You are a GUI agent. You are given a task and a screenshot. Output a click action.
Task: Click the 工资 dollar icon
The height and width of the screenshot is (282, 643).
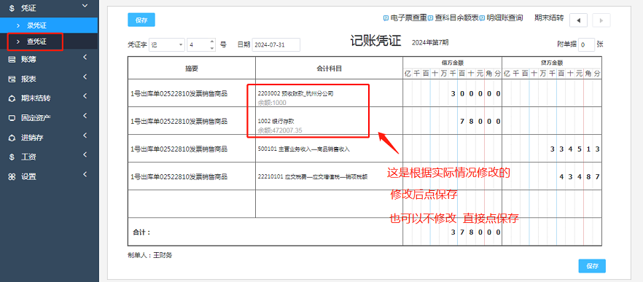click(x=12, y=157)
